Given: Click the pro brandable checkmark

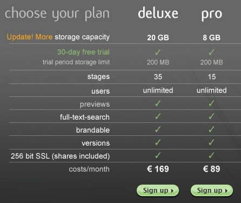Looking at the screenshot, I should [212, 129].
